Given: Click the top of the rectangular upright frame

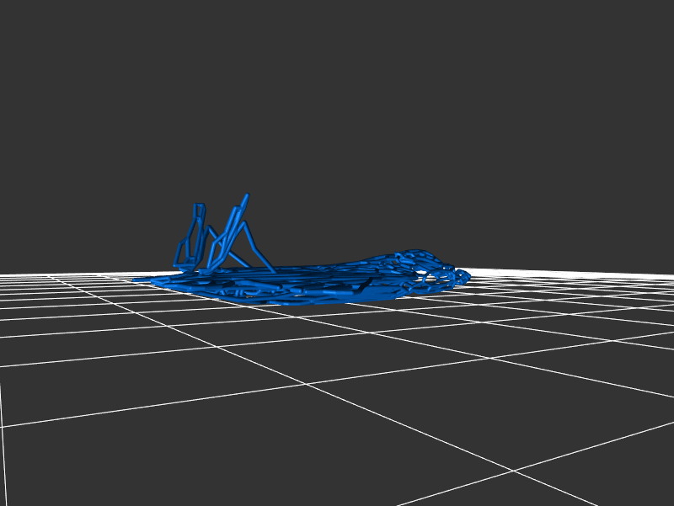Looking at the screenshot, I should pos(199,205).
